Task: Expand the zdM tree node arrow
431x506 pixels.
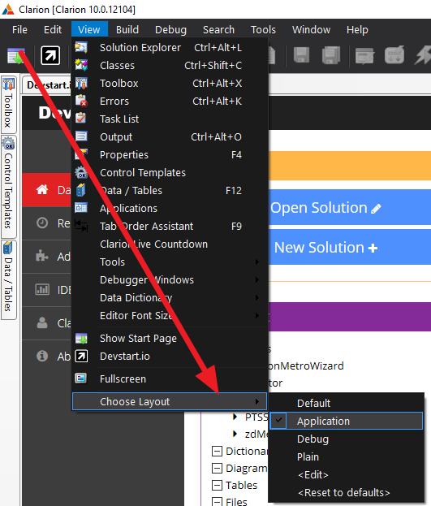Action: click(x=235, y=434)
